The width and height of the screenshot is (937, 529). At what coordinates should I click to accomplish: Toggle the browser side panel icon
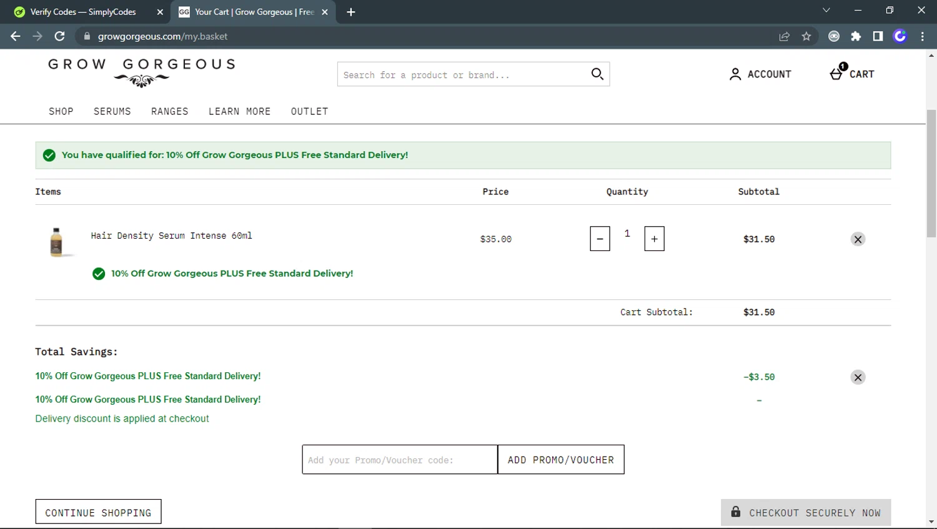[878, 36]
